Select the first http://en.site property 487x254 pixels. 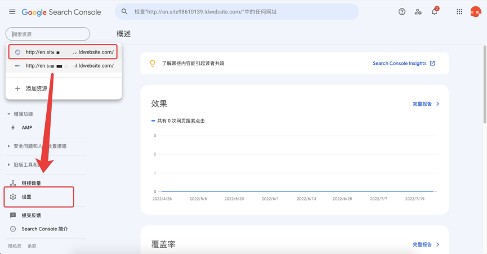click(x=63, y=52)
